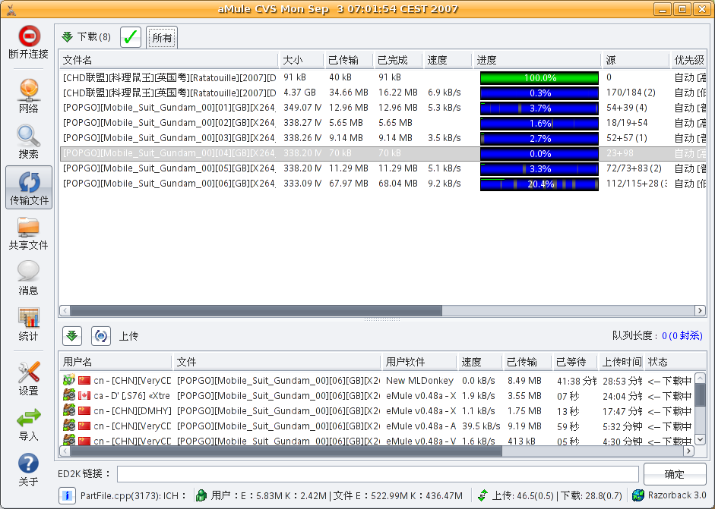The height and width of the screenshot is (509, 715).
Task: Click the users icon in status bar
Action: (201, 495)
